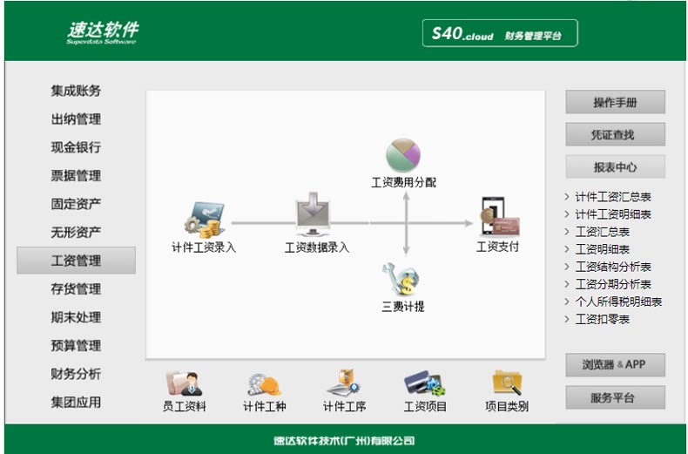Click the 工资数据录入 monitor icon
This screenshot has width=688, height=454.
pos(313,214)
